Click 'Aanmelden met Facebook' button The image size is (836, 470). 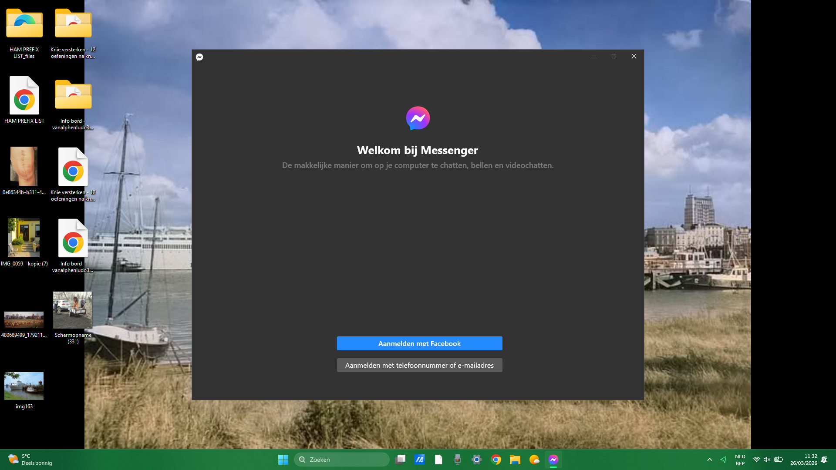419,343
